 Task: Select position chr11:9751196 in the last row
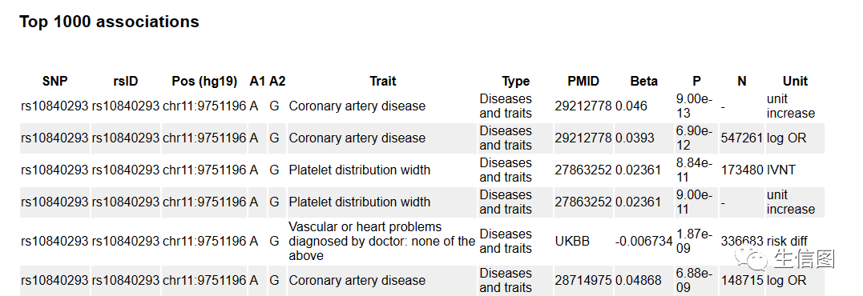pos(204,281)
